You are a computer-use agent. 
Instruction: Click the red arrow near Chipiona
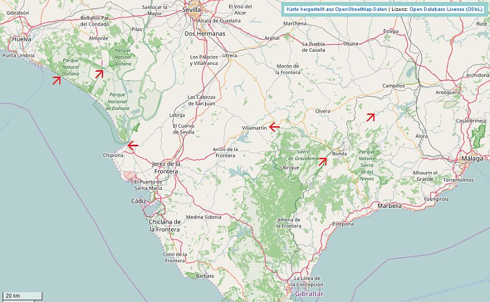(x=133, y=145)
